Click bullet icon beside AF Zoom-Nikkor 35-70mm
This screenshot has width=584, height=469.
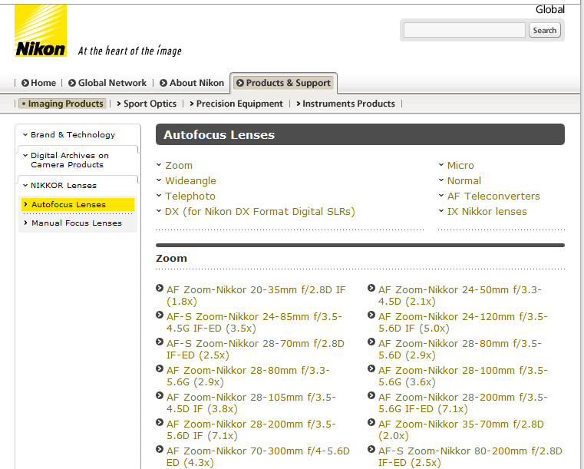click(371, 423)
